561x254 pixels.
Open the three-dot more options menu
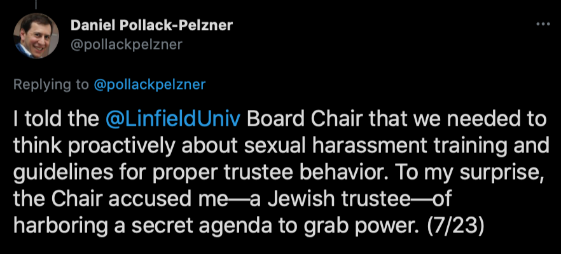tap(543, 25)
